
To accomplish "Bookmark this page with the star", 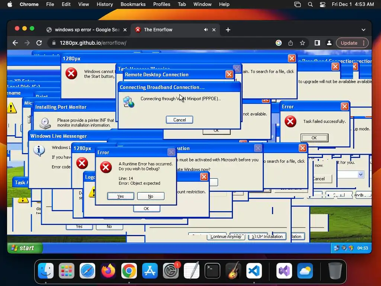I will click(302, 43).
